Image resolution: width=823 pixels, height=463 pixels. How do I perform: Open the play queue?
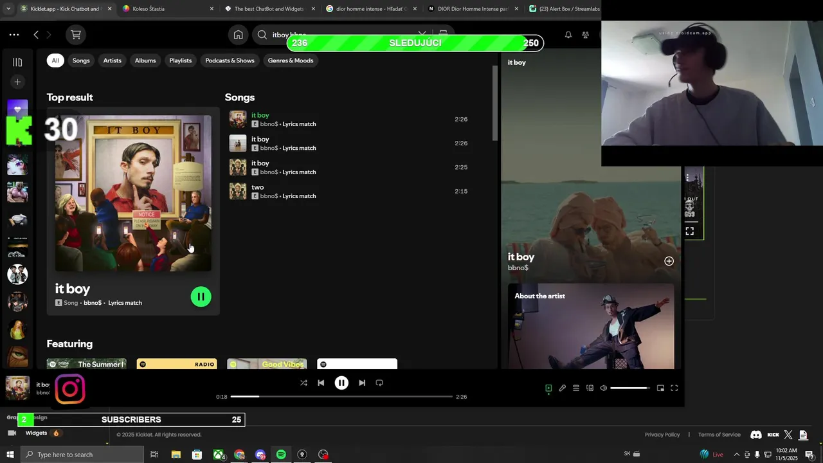click(x=576, y=388)
